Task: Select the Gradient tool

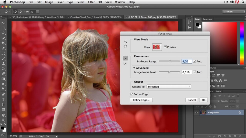Action: tap(3, 79)
